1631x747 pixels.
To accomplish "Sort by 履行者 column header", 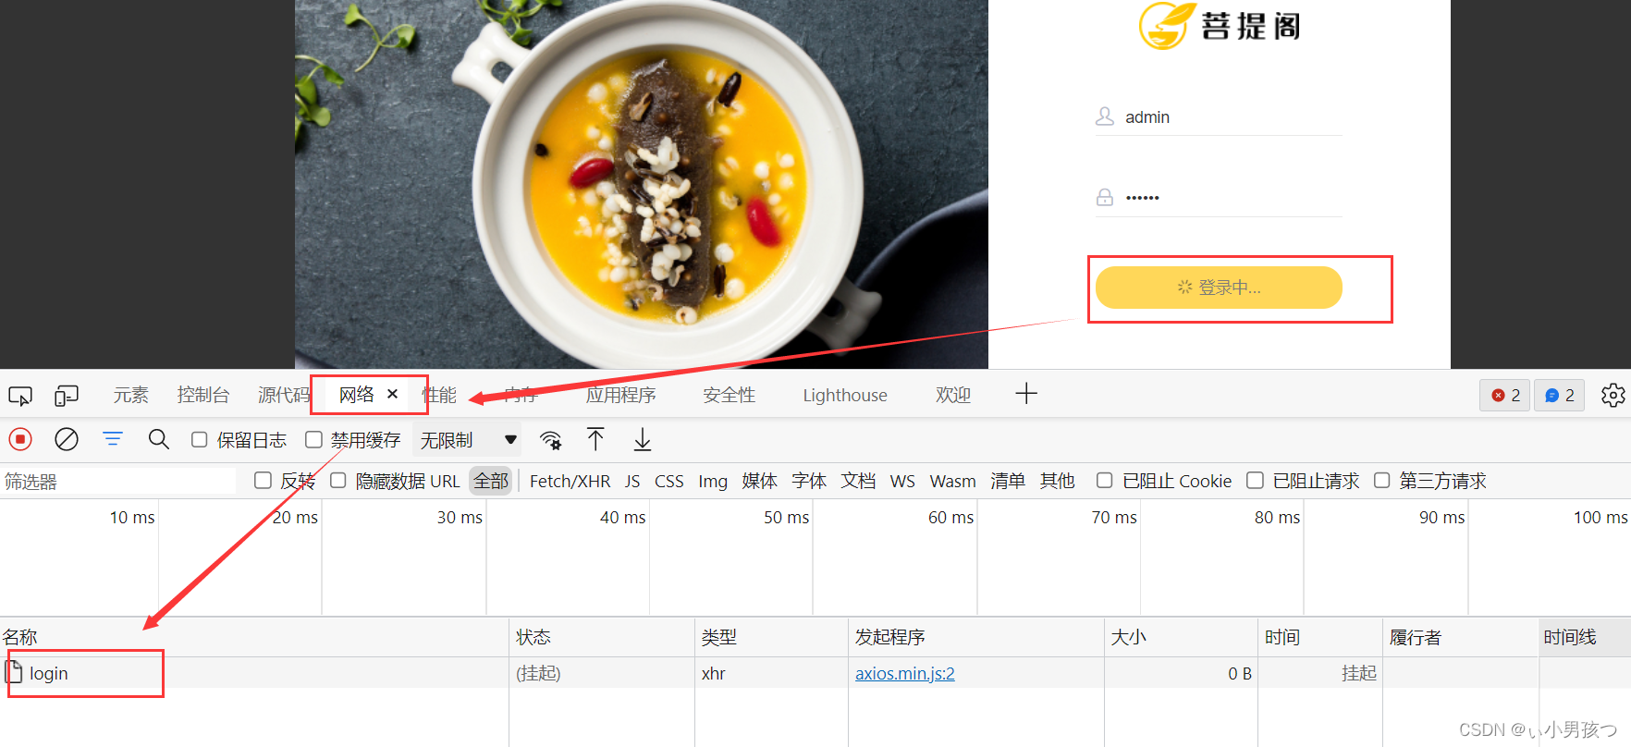I will [1461, 637].
